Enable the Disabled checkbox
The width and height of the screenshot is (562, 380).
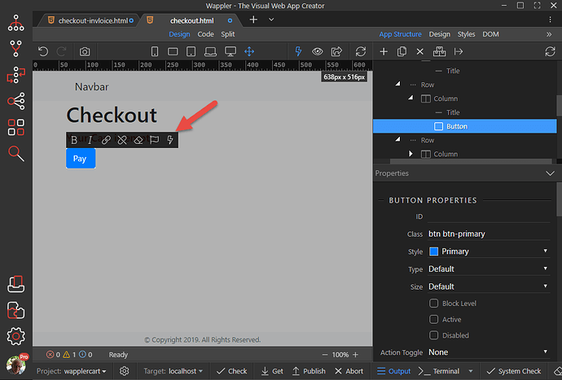pos(433,335)
